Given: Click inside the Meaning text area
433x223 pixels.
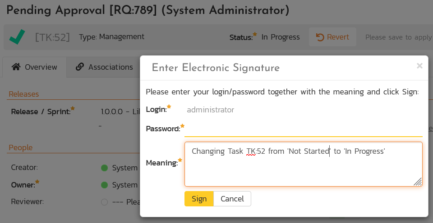Looking at the screenshot, I should pyautogui.click(x=303, y=169).
